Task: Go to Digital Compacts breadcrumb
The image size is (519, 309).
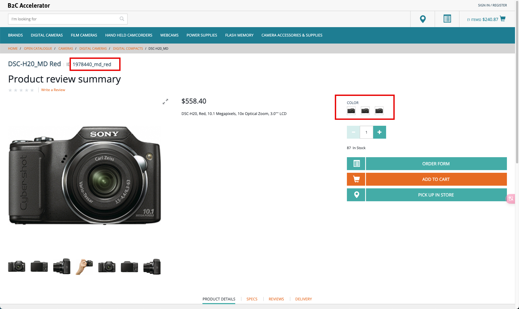Action: click(x=128, y=49)
